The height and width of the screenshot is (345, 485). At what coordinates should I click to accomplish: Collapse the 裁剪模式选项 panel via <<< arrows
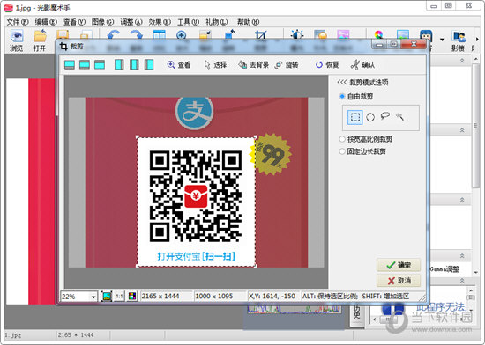click(342, 83)
